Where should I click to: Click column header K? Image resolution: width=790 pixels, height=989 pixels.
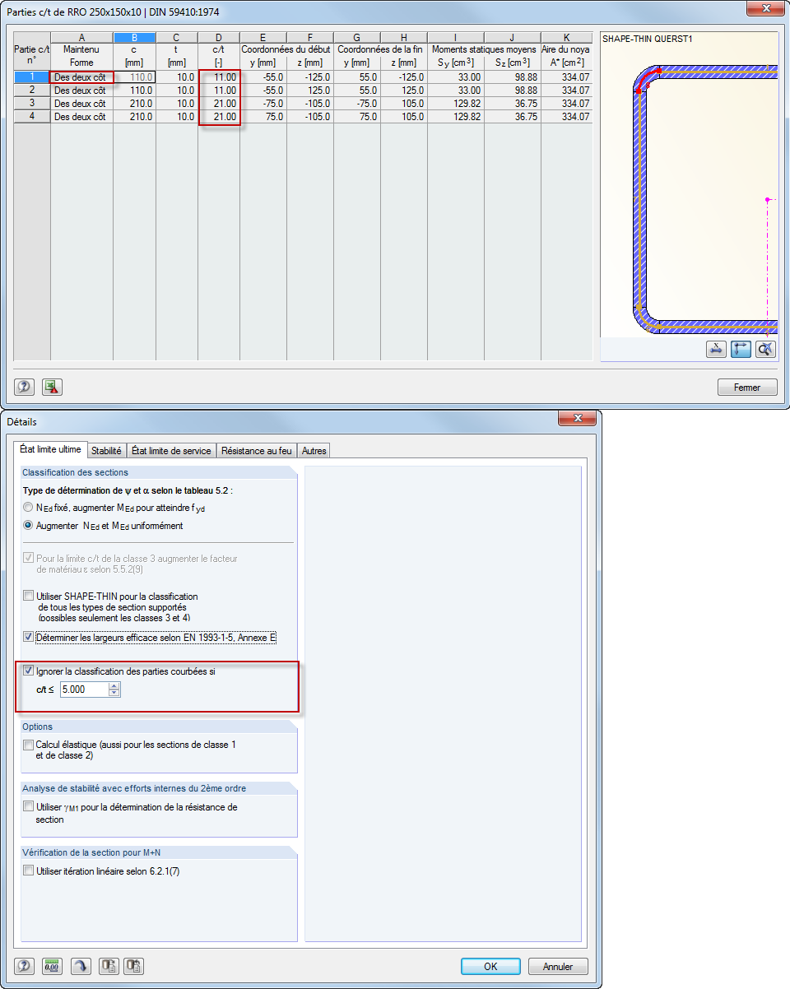[x=567, y=37]
